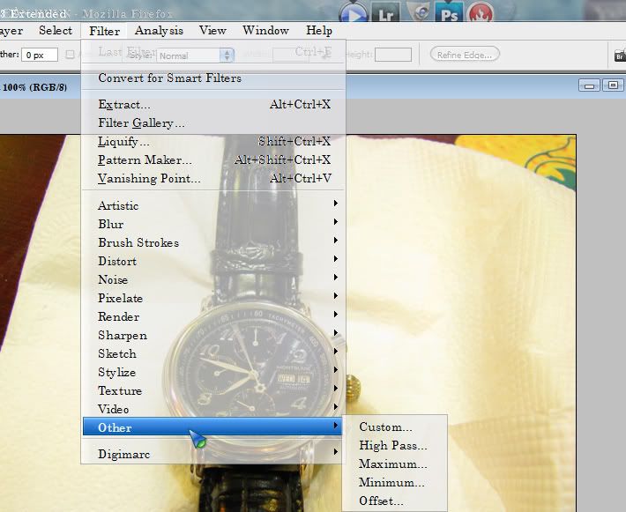The width and height of the screenshot is (626, 512).
Task: Open the Style dropdown set to Normal
Action: tap(195, 56)
